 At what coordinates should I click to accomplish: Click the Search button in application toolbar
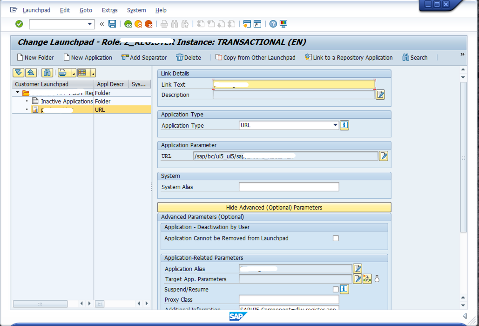415,57
